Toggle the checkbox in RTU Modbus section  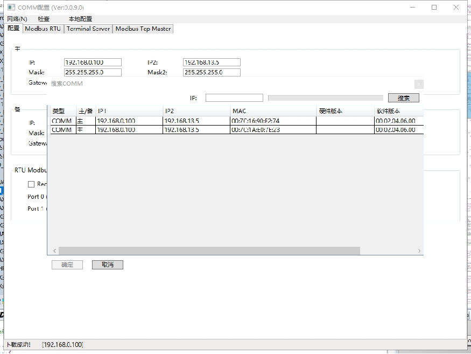31,184
